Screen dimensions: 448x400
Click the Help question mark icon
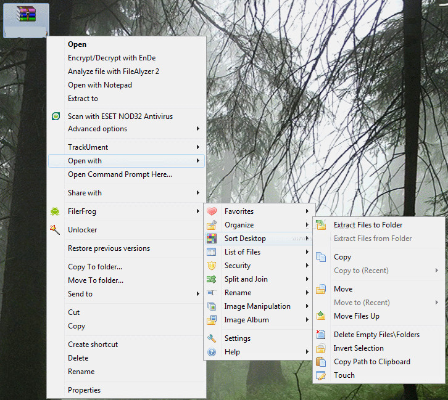212,352
